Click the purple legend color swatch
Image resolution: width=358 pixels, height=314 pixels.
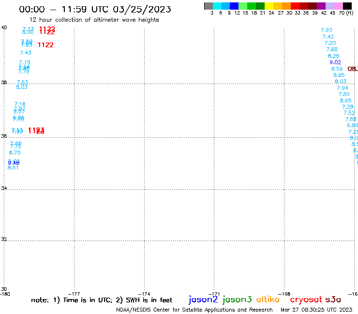(321, 6)
